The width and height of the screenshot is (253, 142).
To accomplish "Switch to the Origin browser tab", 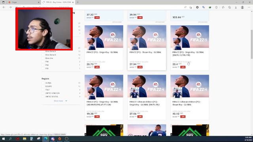I will tap(24, 2).
